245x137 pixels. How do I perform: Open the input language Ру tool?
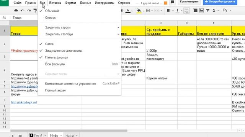225,10
